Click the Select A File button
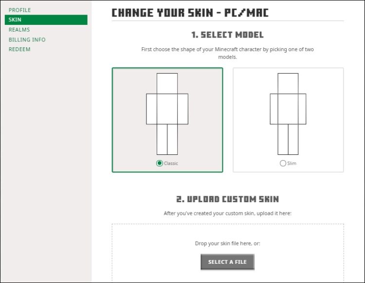The image size is (365, 283). tap(227, 262)
